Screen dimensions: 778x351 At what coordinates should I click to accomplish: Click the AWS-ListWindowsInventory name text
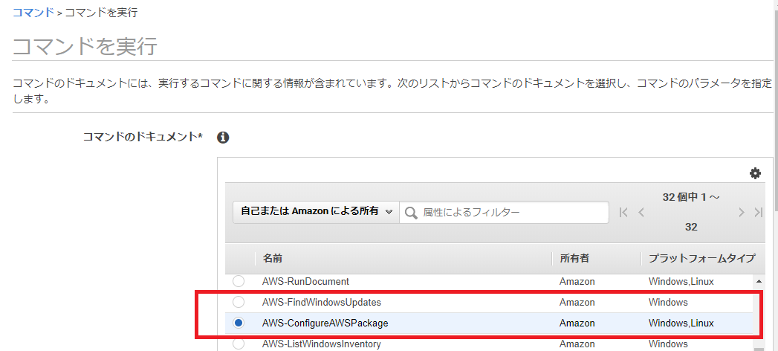point(322,344)
